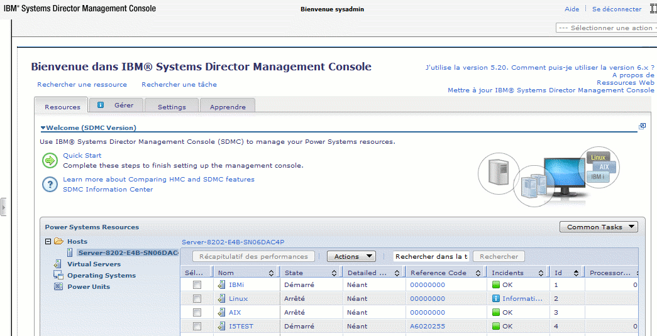657x336 pixels.
Task: Click the Power Units tree icon
Action: coord(58,286)
